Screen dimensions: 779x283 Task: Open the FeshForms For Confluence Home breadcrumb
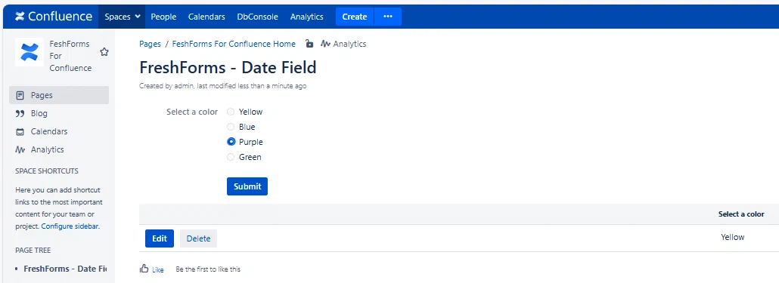coord(234,44)
